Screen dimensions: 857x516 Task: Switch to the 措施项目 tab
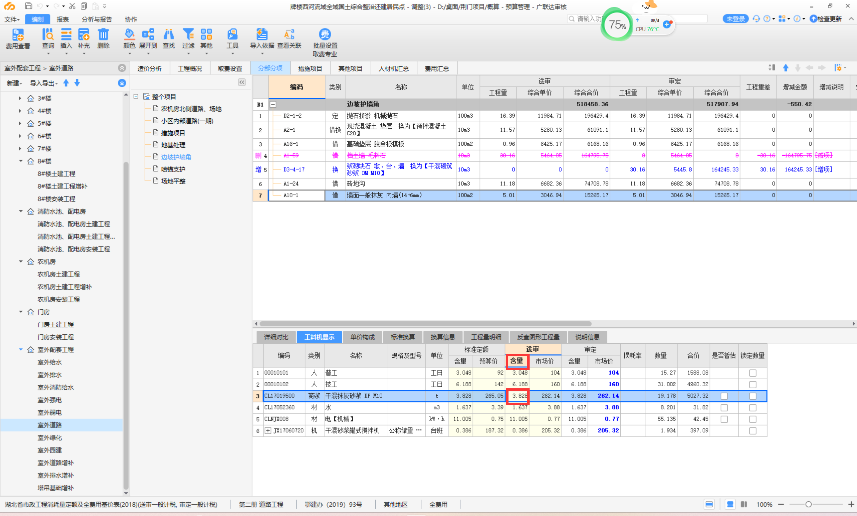310,68
